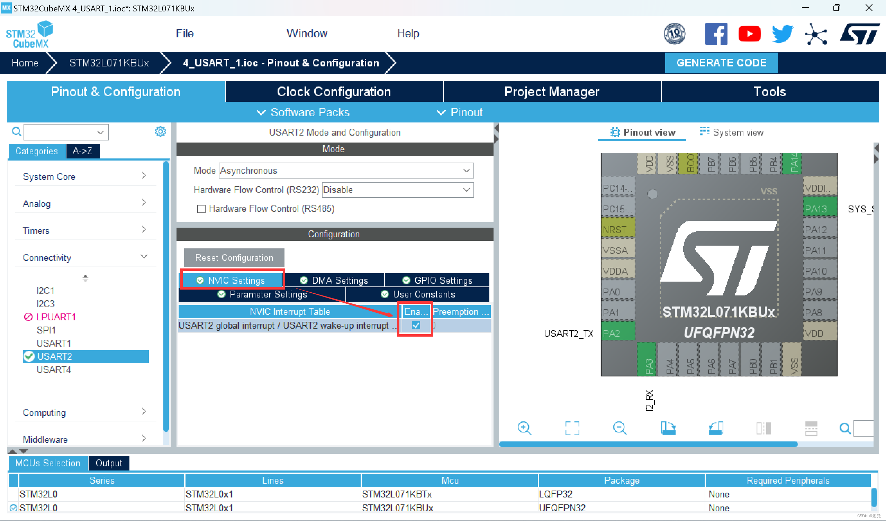Image resolution: width=886 pixels, height=521 pixels.
Task: Click the pin search magnifier icon
Action: pos(845,428)
